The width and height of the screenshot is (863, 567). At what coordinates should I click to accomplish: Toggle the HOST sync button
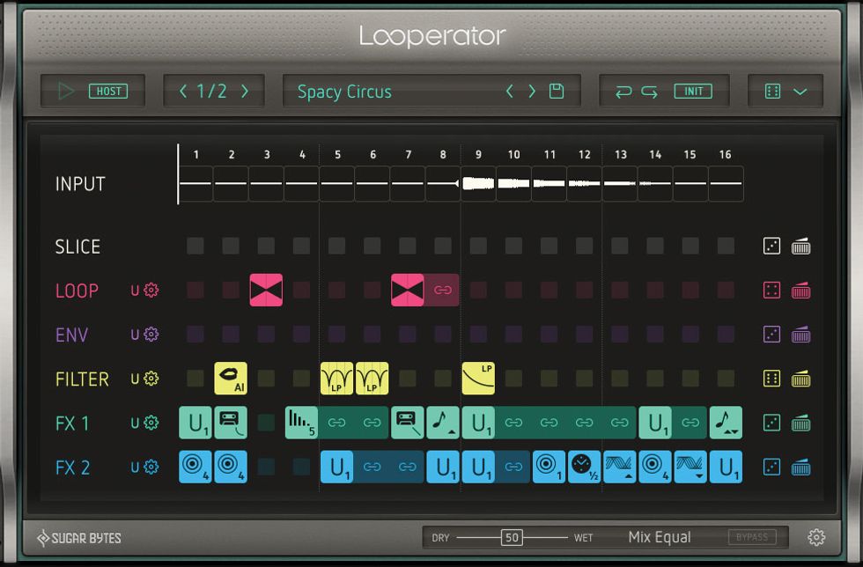coord(108,91)
